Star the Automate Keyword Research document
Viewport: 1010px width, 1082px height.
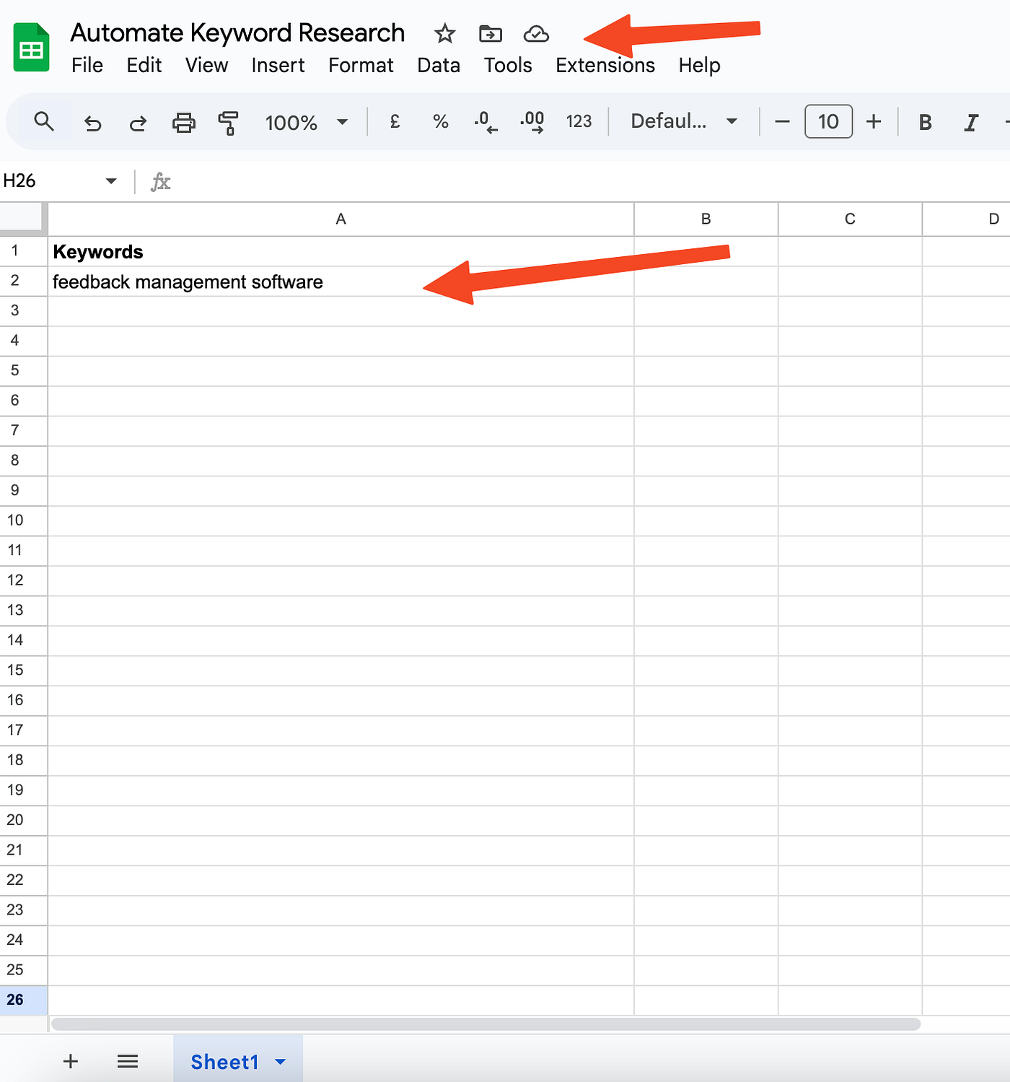(445, 34)
